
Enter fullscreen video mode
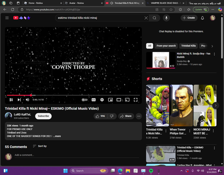tap(136, 100)
